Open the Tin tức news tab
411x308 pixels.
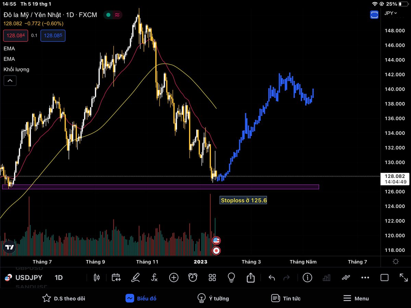(x=286, y=298)
